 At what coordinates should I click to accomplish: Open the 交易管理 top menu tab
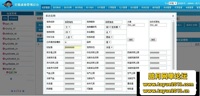click(x=112, y=7)
